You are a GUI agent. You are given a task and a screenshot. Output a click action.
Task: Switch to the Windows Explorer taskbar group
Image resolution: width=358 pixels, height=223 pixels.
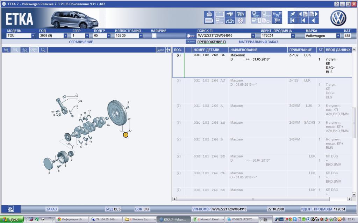click(x=139, y=220)
